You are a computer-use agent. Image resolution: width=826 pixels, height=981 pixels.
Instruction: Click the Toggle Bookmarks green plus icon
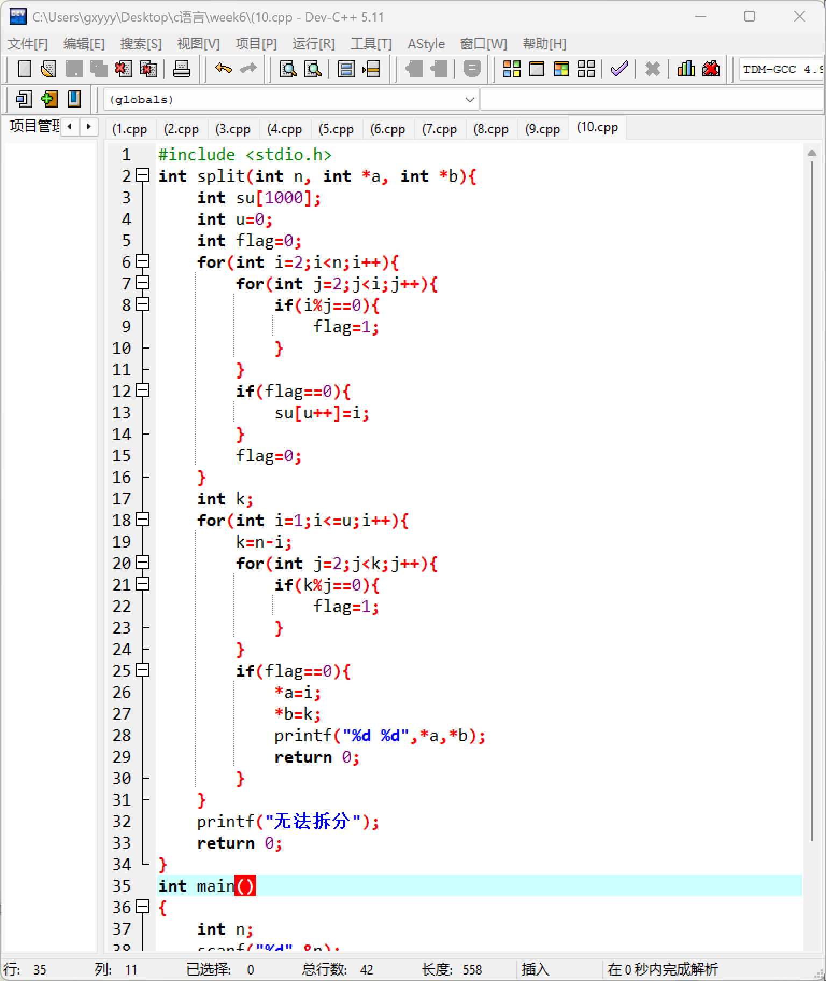(x=49, y=99)
